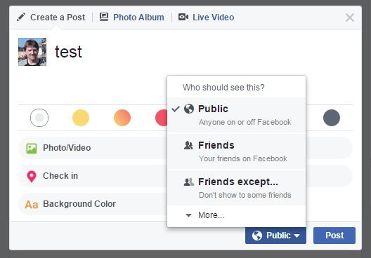371x258 pixels.
Task: Click the 'Your friends on Facebook' text
Action: tap(242, 158)
